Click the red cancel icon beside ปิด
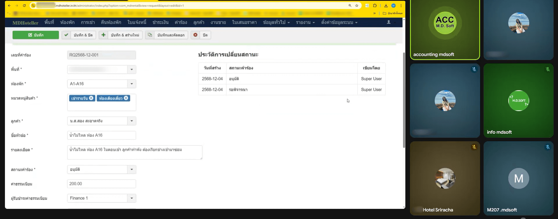558x219 pixels. (195, 35)
